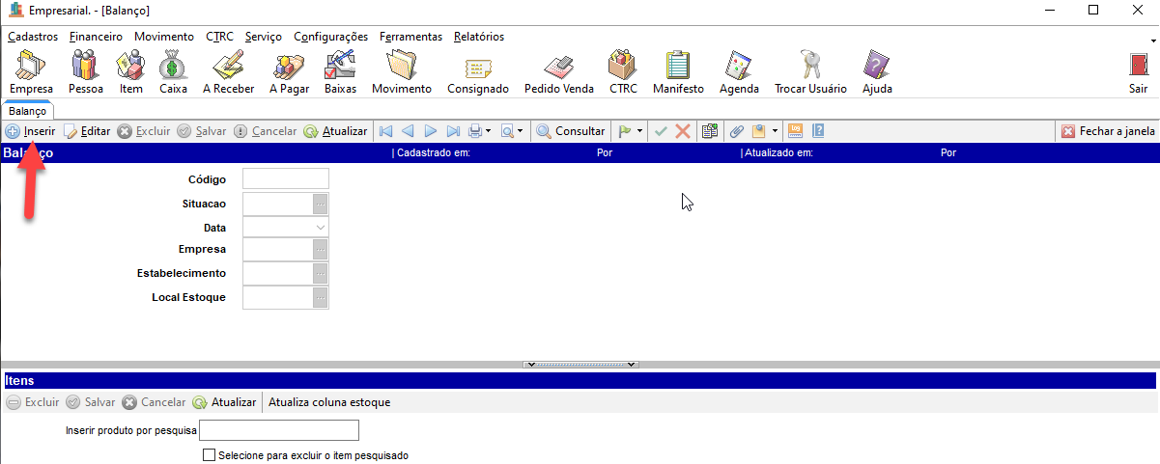This screenshot has width=1160, height=464.
Task: Go to the first record arrow
Action: [385, 131]
